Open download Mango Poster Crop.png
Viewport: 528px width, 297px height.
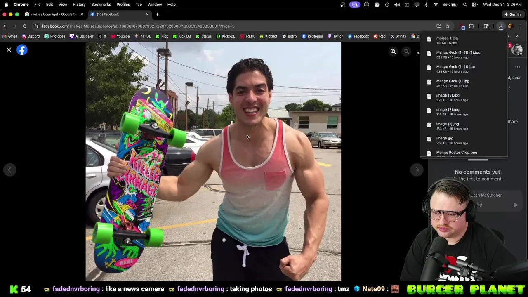point(464,153)
